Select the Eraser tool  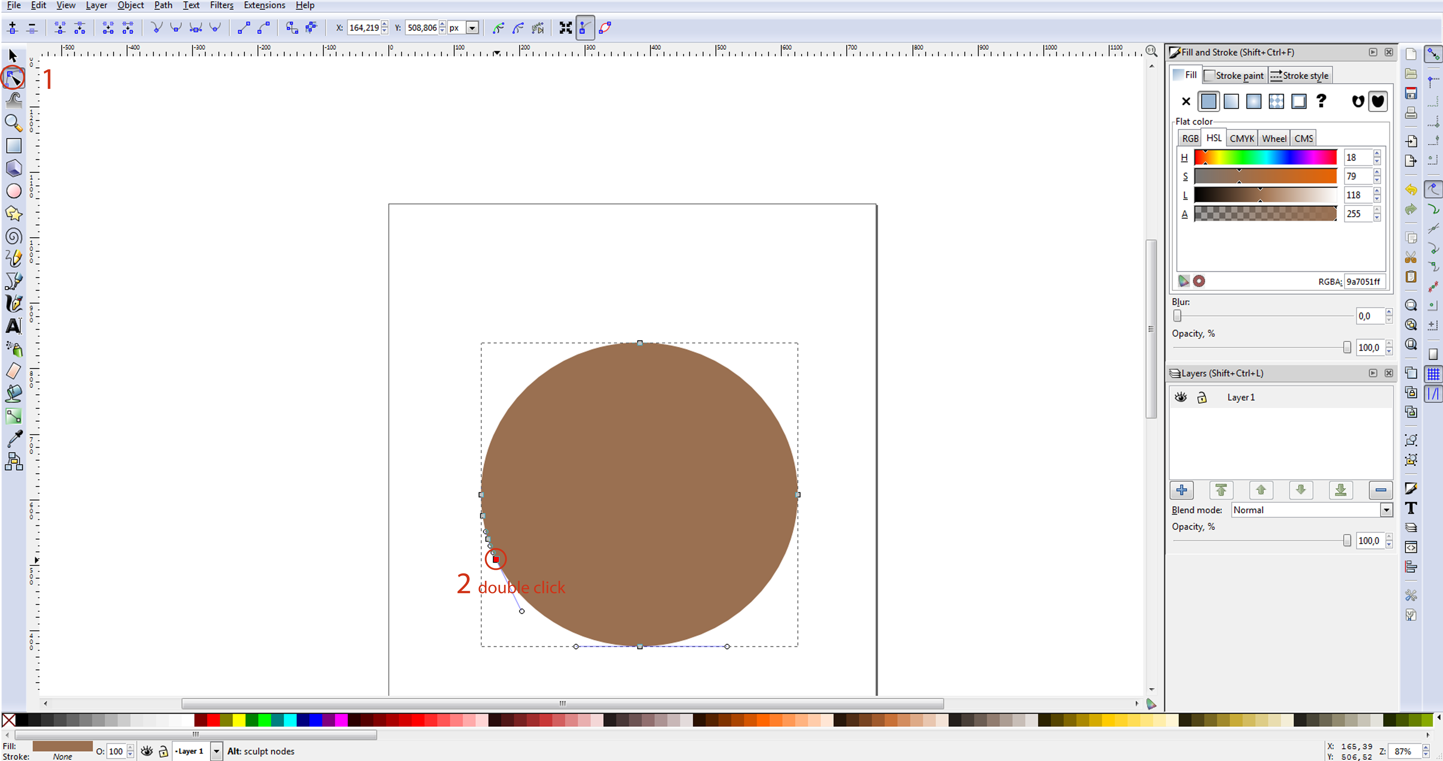(x=13, y=371)
